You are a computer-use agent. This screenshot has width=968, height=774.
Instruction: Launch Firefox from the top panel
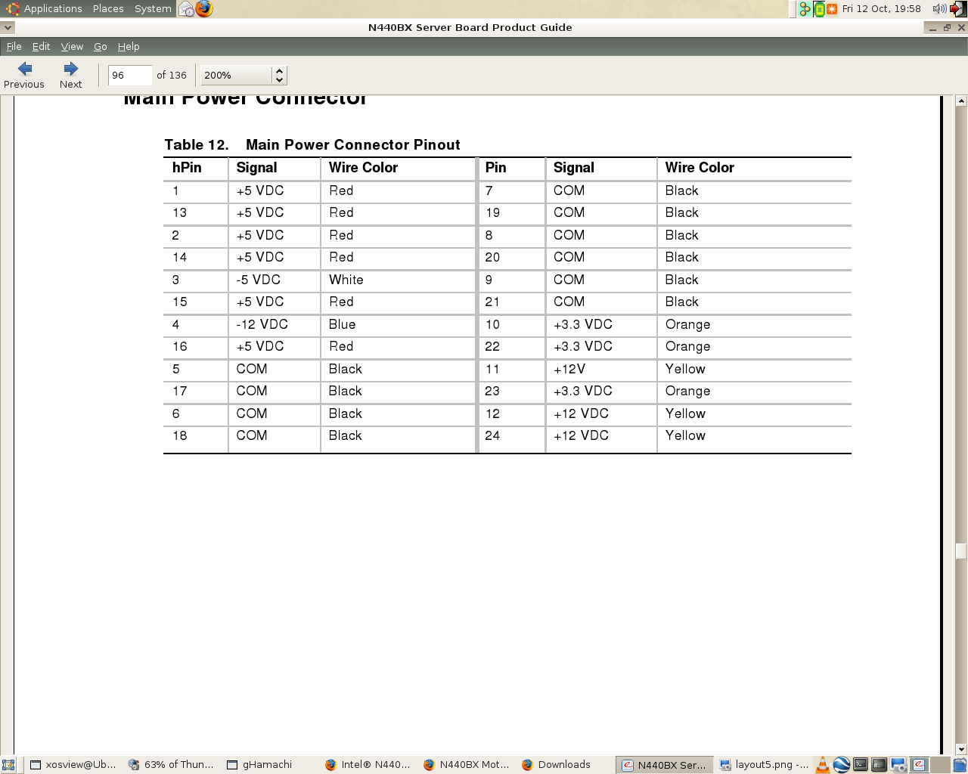coord(204,9)
